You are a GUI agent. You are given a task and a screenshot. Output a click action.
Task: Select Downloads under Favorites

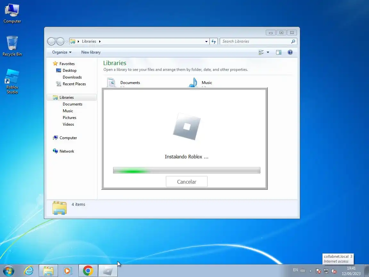[72, 77]
